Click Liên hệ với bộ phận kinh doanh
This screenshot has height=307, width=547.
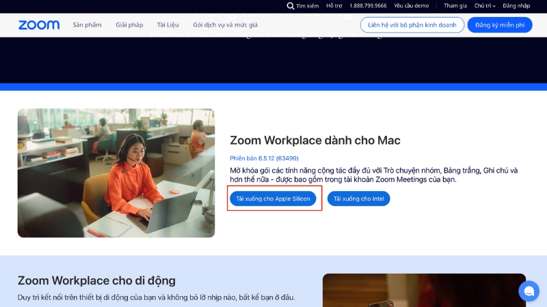[x=412, y=25]
